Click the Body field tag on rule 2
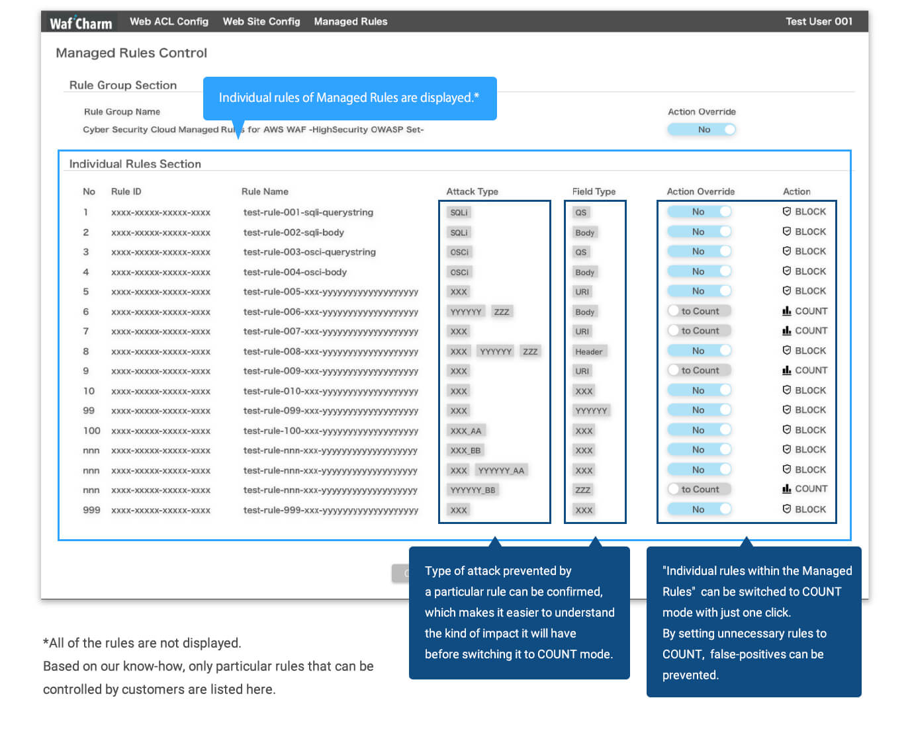Screen dimensions: 910x739 [x=585, y=232]
